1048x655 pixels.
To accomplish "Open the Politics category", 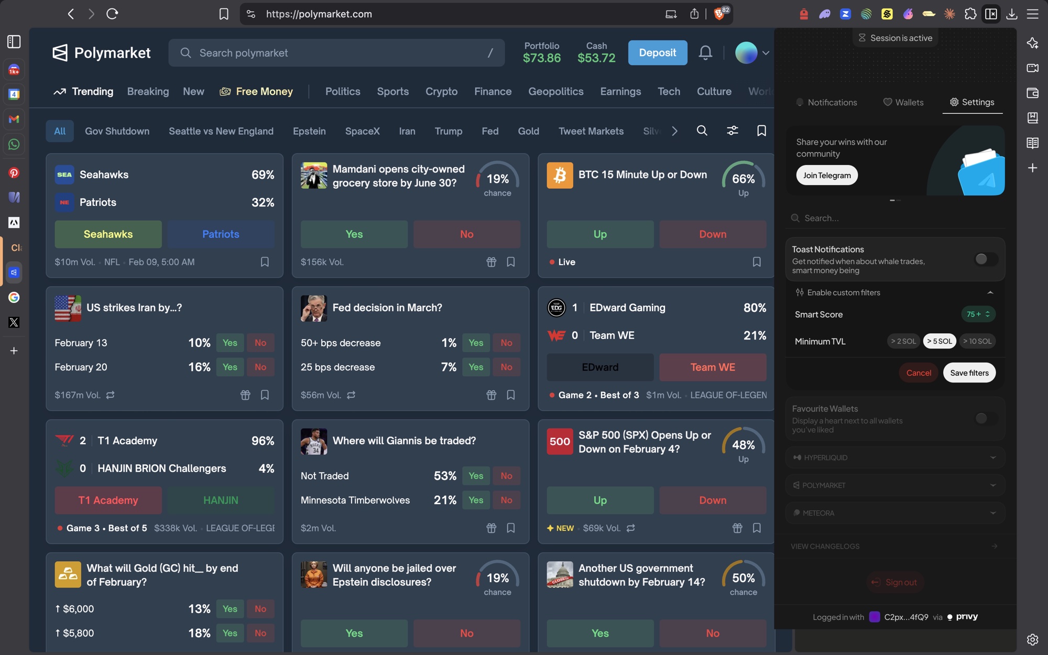I will click(x=343, y=91).
